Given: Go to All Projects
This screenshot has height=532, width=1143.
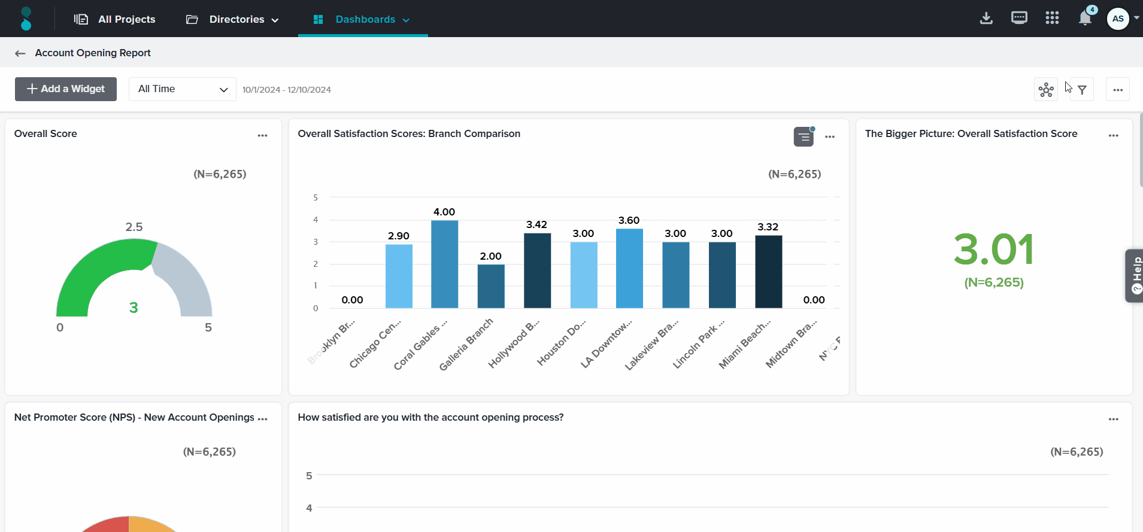Looking at the screenshot, I should point(115,19).
